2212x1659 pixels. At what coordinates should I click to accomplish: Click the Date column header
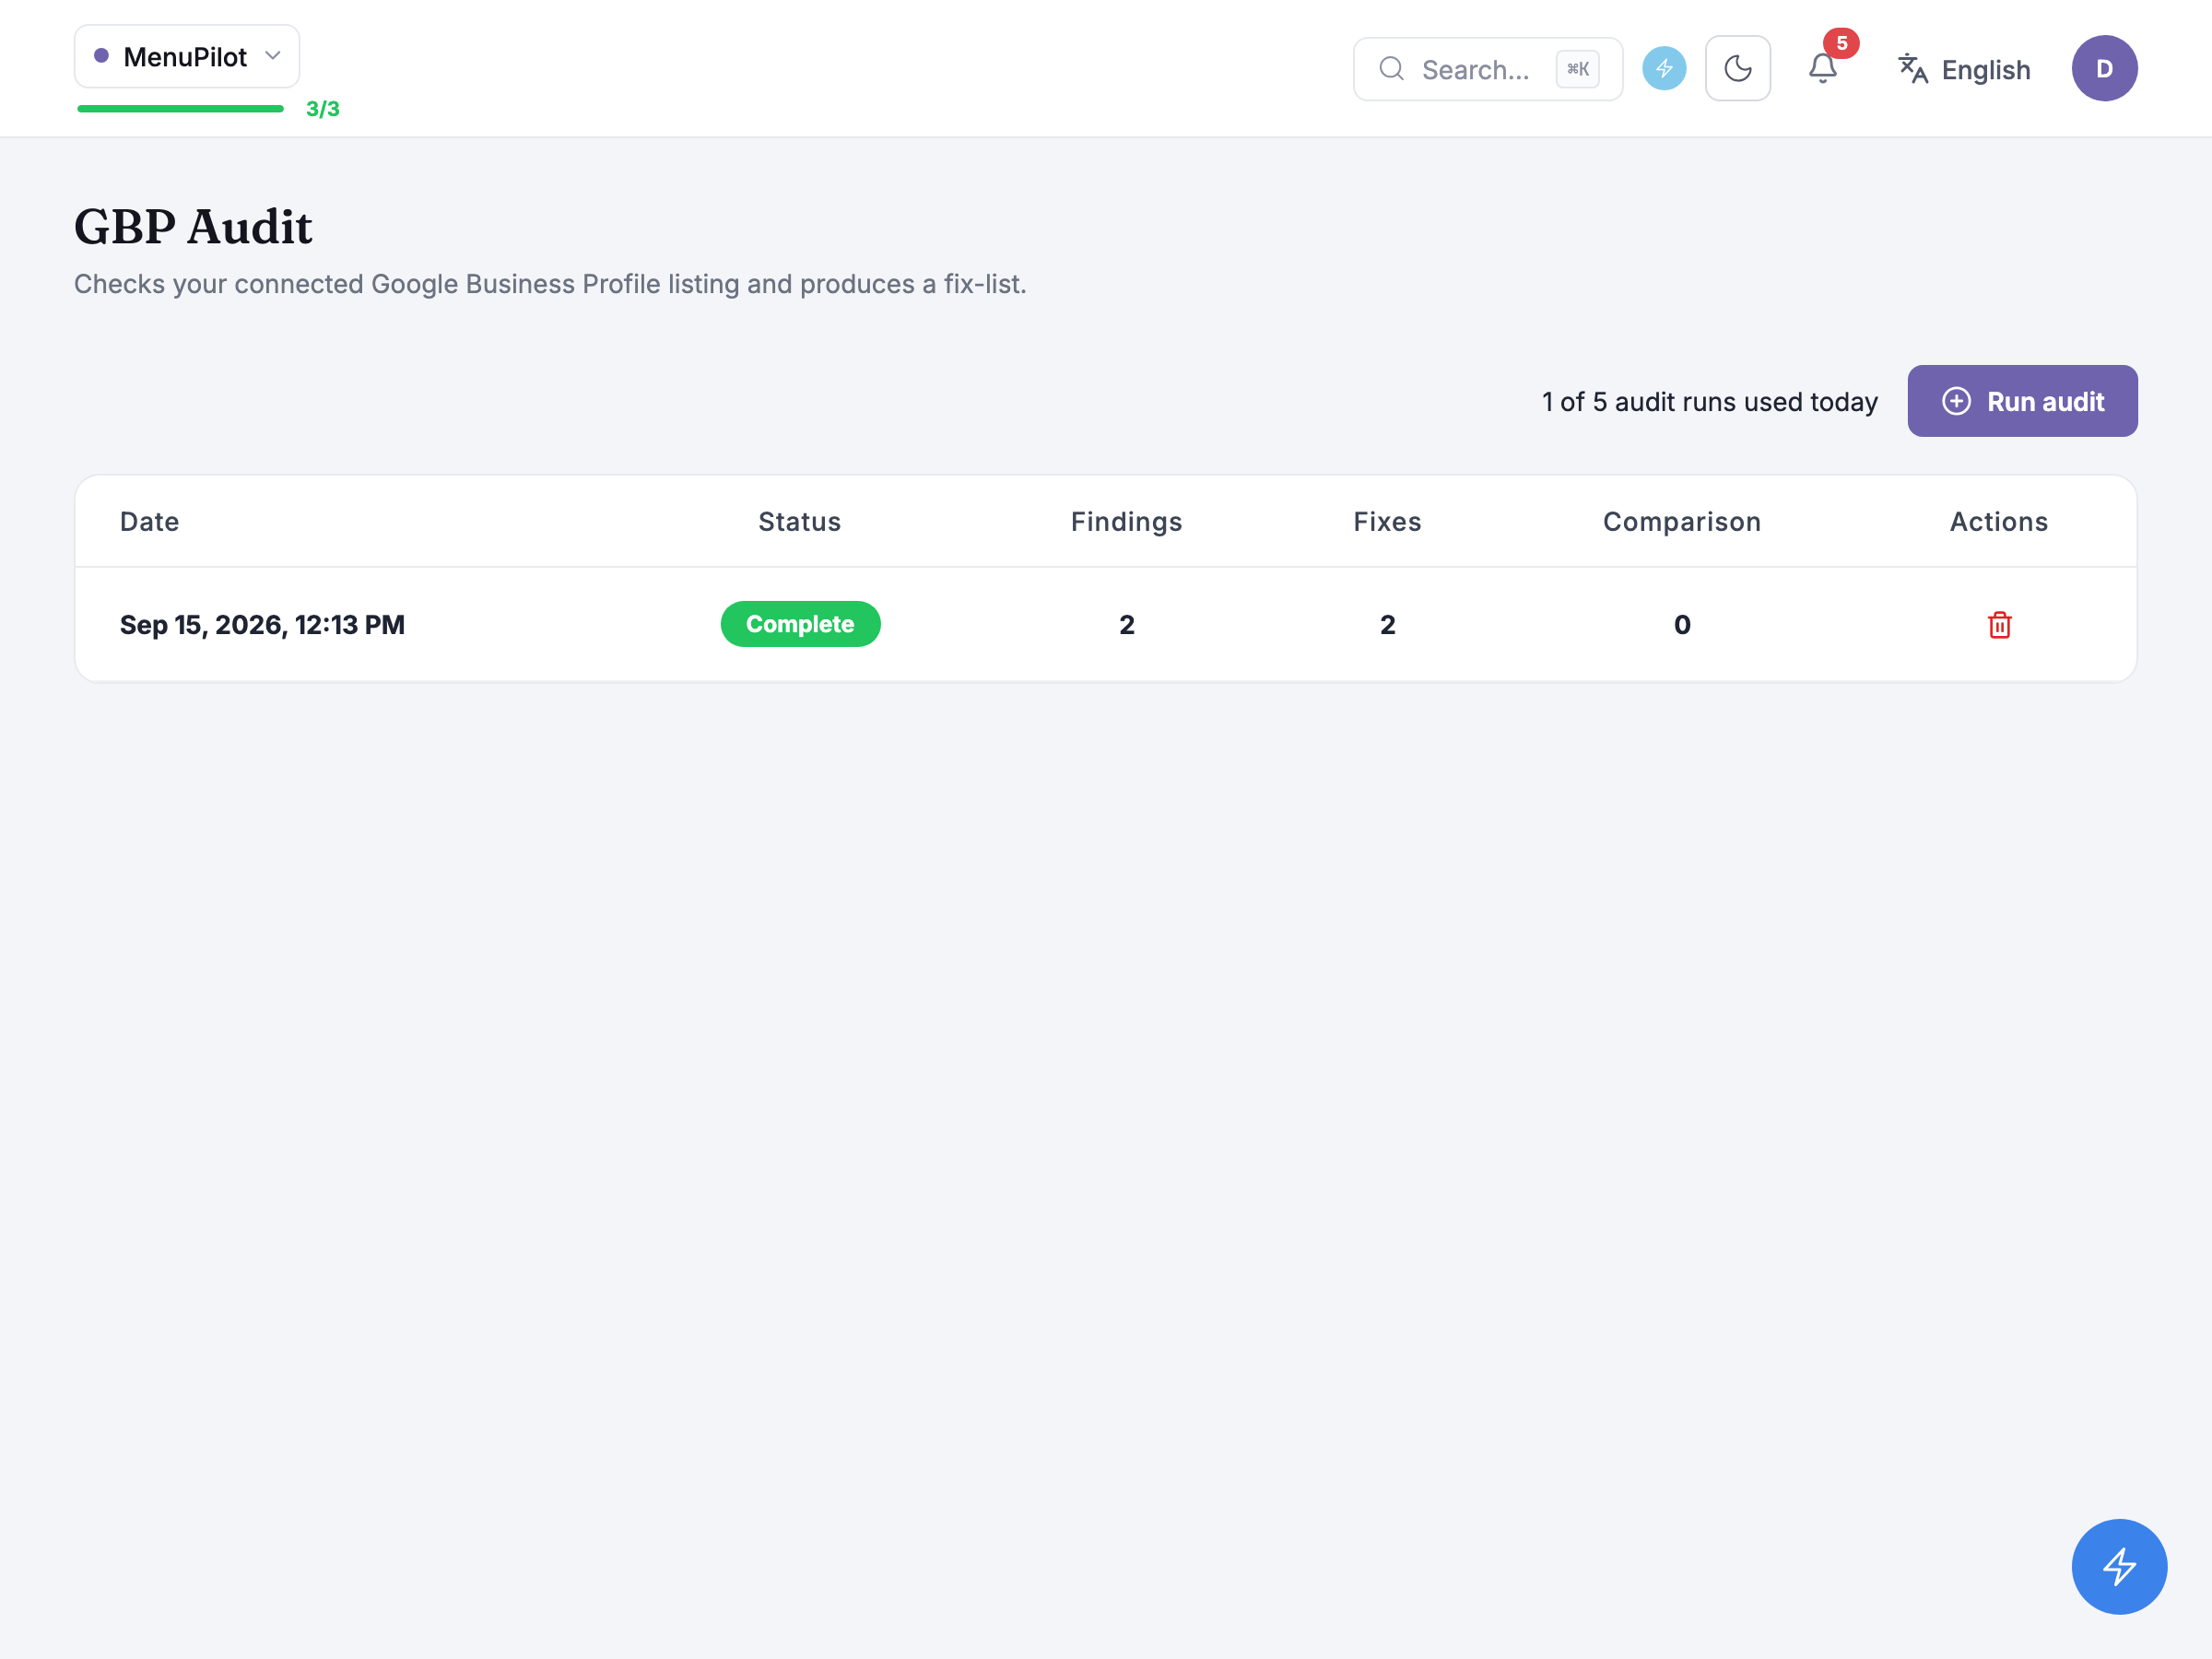pyautogui.click(x=150, y=522)
